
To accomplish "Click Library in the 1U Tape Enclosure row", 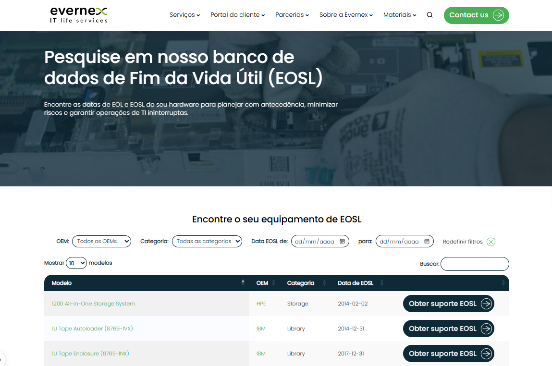I will (x=296, y=354).
